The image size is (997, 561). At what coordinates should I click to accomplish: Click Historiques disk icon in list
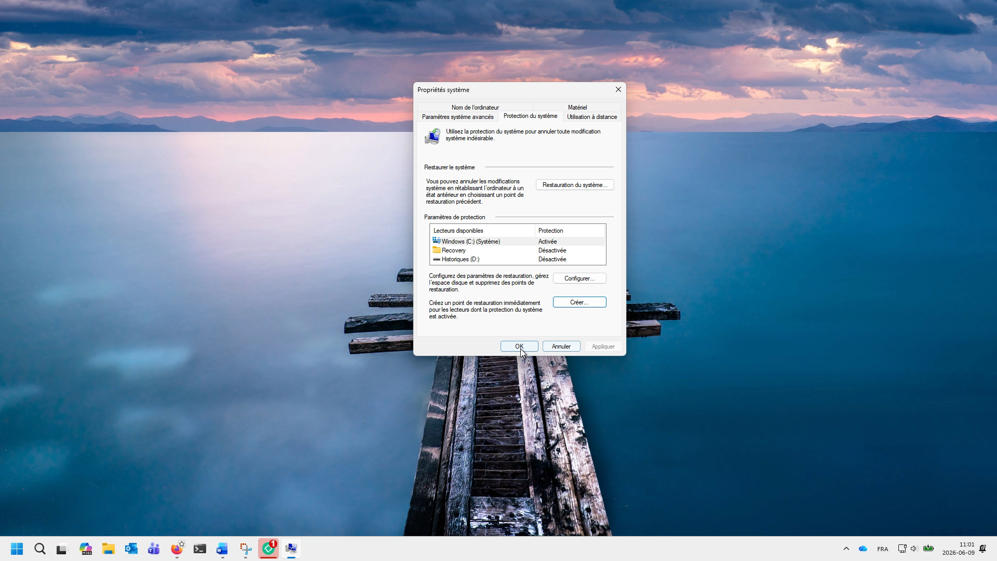click(437, 259)
